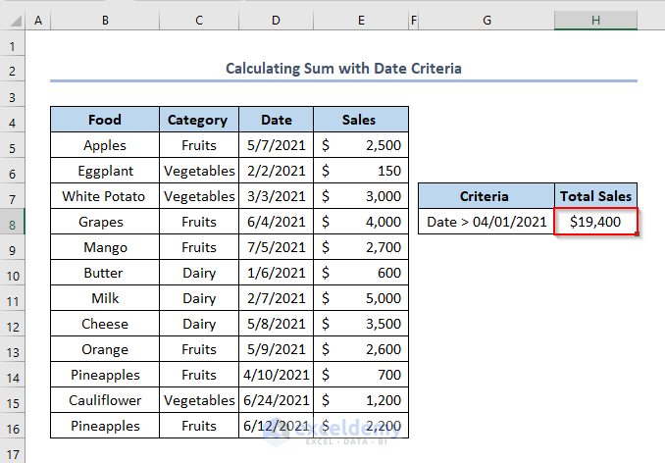Select the "White Potato" cell
Viewport: 665px width, 463px height.
105,196
